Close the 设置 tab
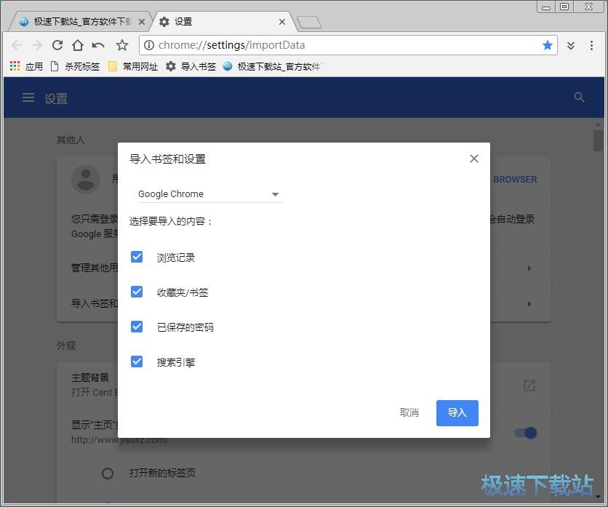 tap(282, 22)
